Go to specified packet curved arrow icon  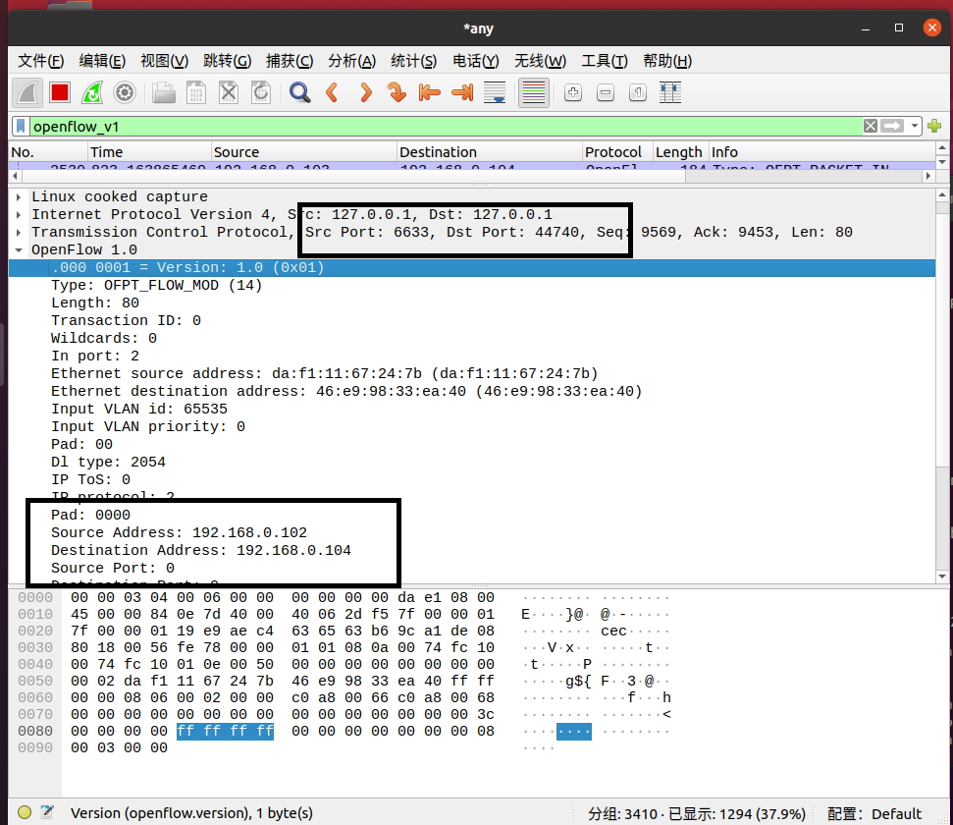(397, 93)
